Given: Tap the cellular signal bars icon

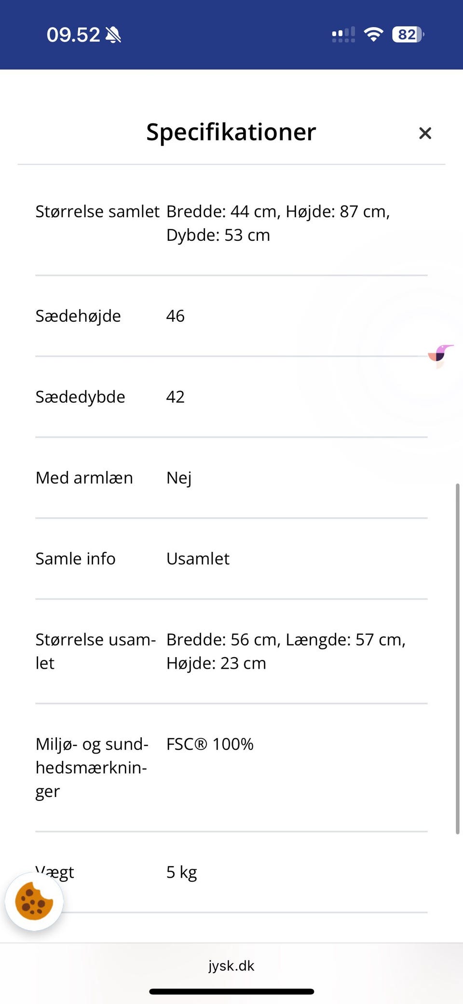Looking at the screenshot, I should [x=343, y=35].
